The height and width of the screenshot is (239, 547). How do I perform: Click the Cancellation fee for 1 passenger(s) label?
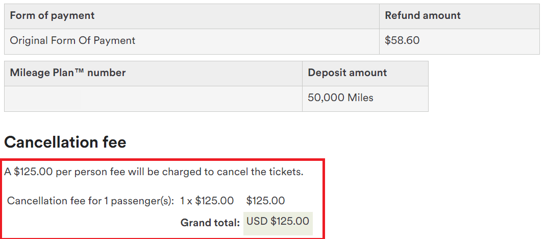coord(90,201)
